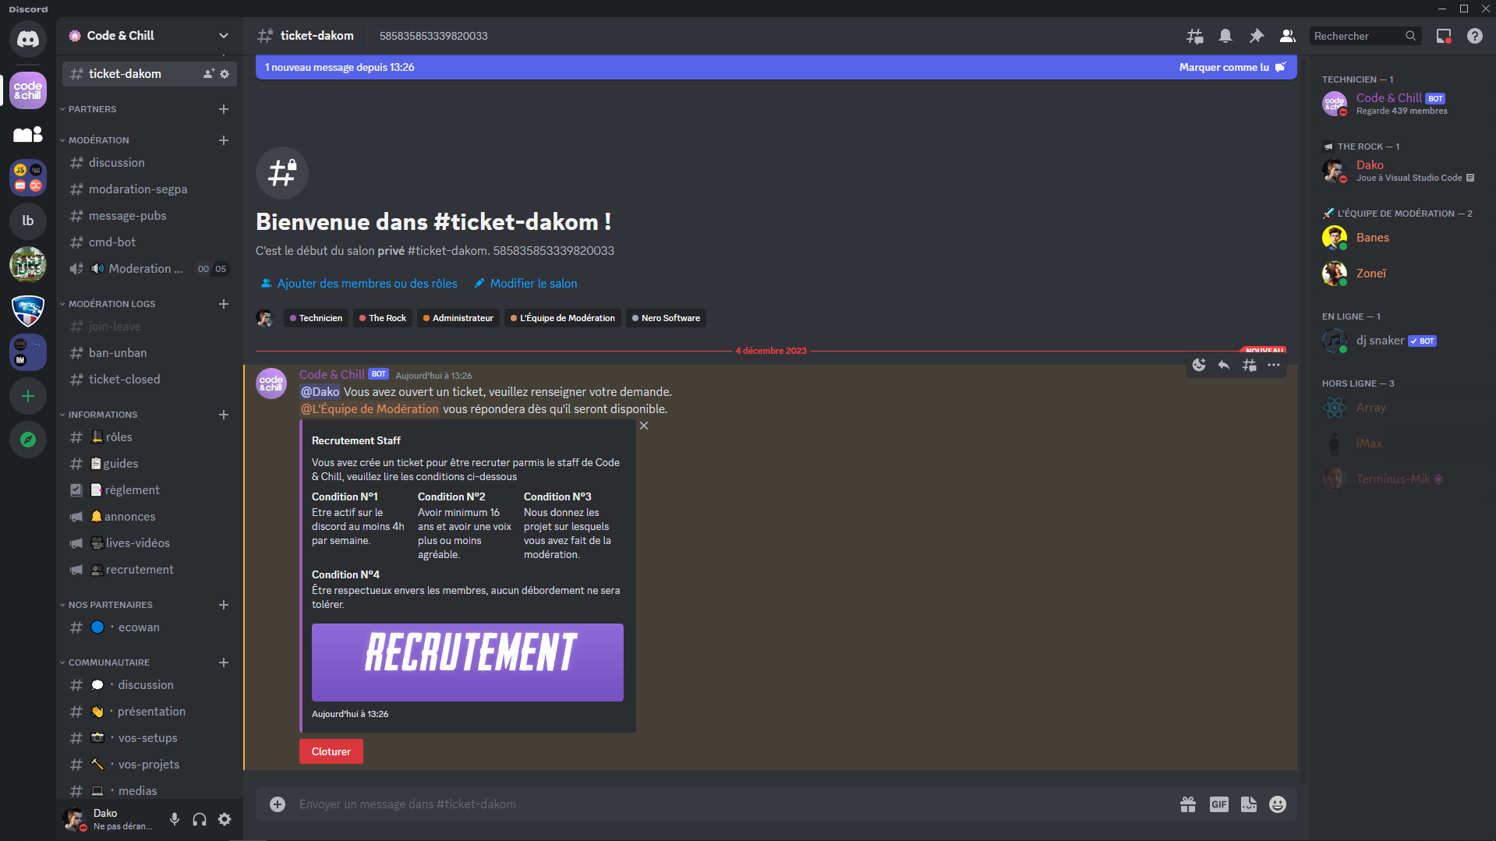This screenshot has width=1496, height=841.
Task: Open Modifier le salon settings link
Action: (533, 283)
